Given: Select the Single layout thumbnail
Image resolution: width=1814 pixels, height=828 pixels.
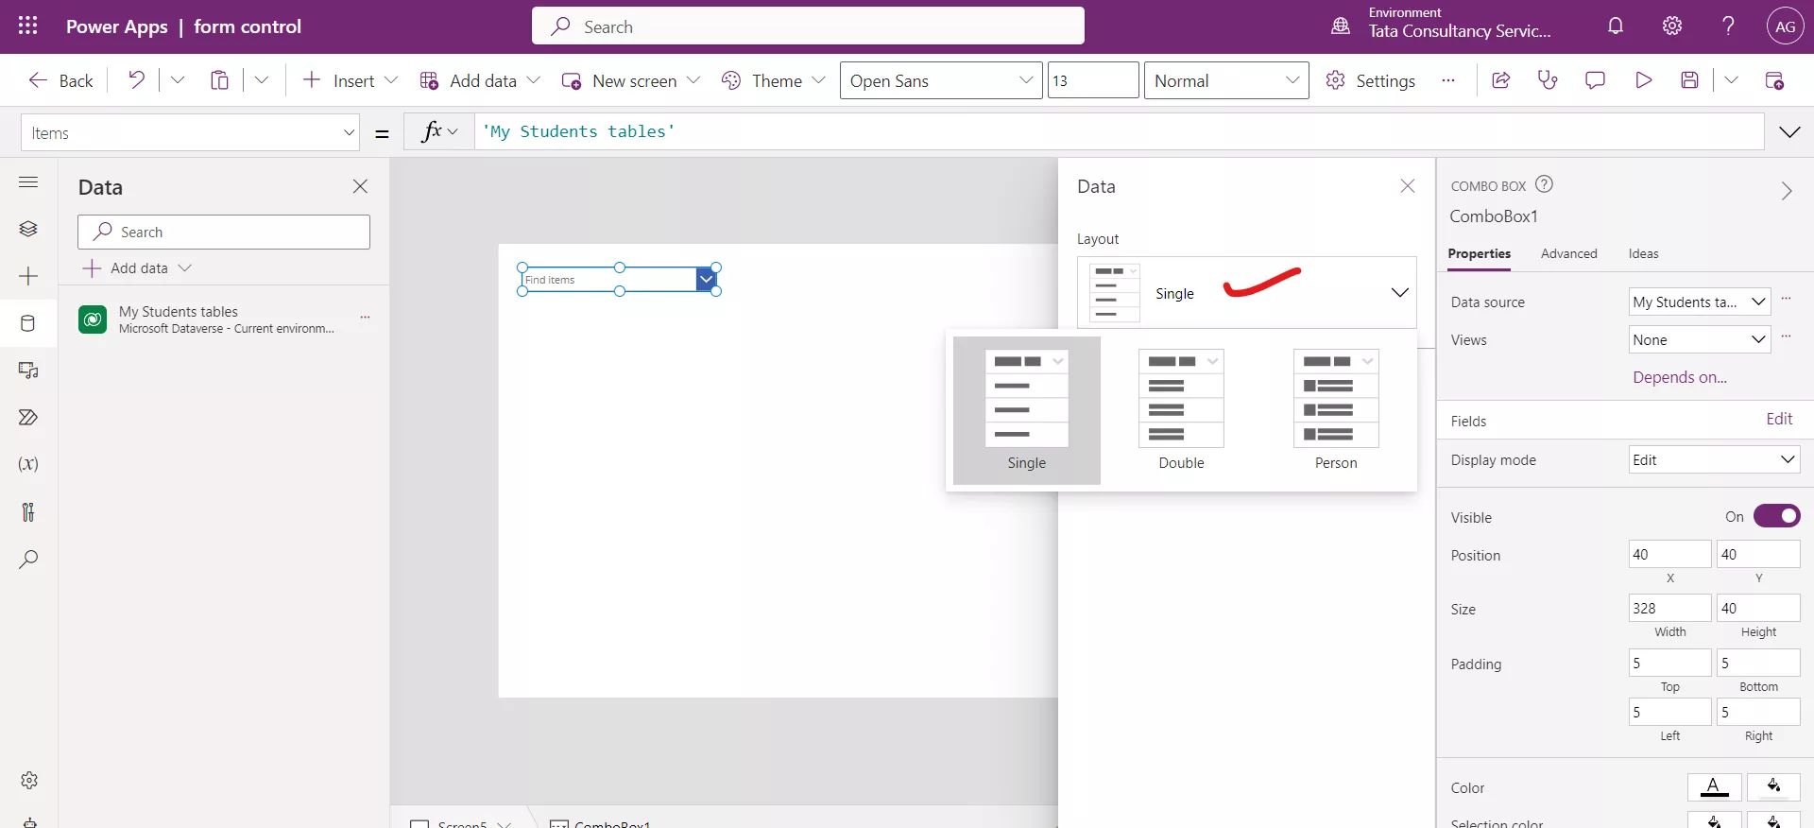Looking at the screenshot, I should click(1026, 410).
